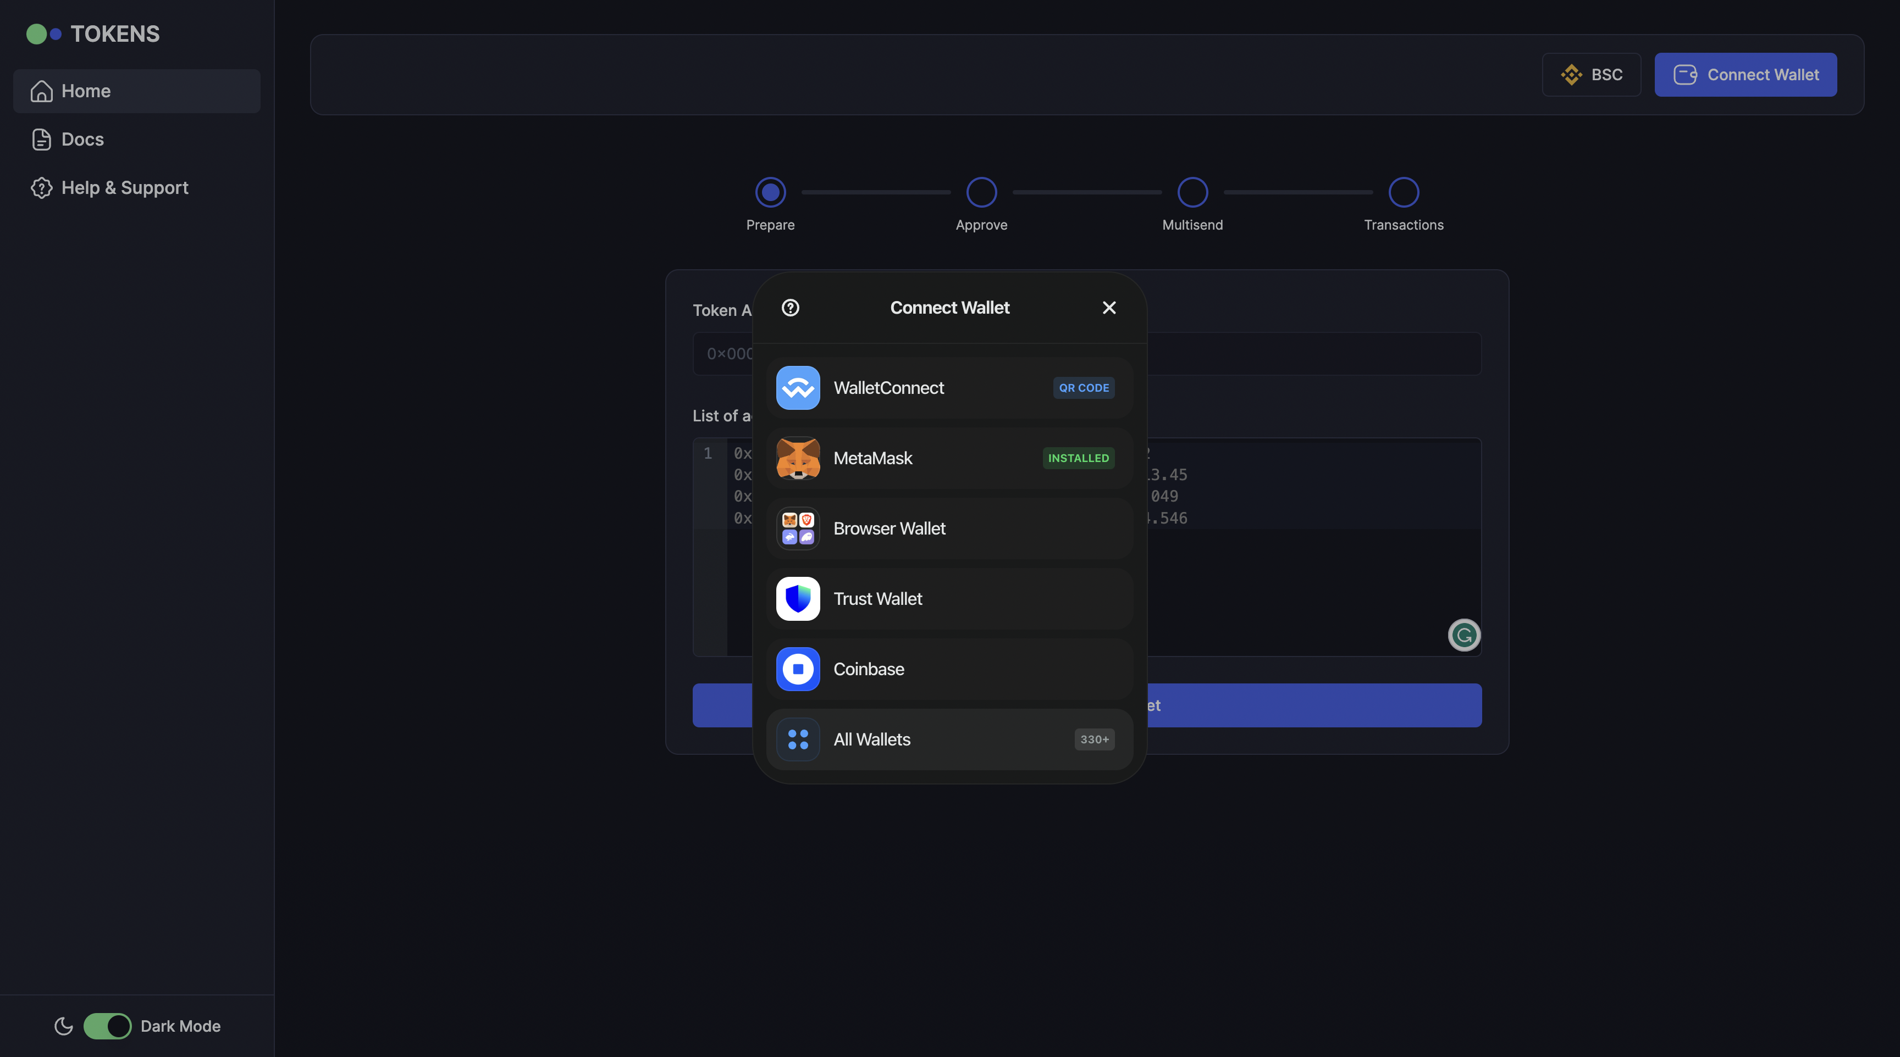
Task: Show the QR CODE for WalletConnect
Action: pos(1084,388)
